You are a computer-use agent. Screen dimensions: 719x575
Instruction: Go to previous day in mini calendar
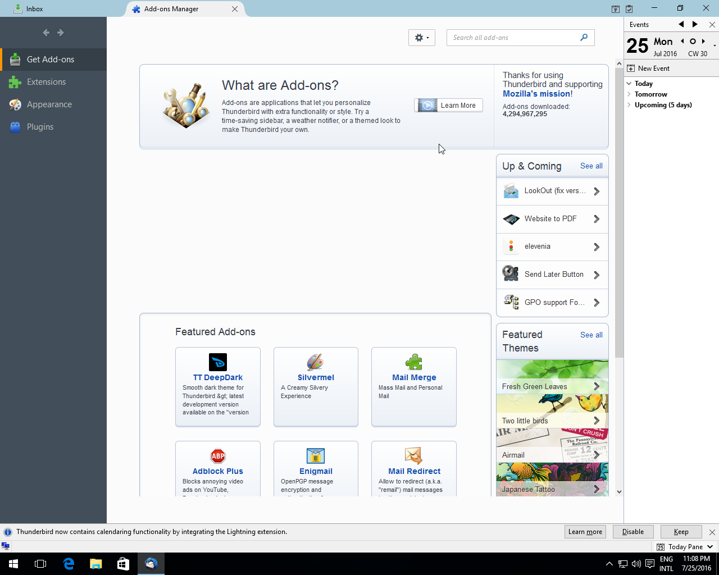[682, 42]
